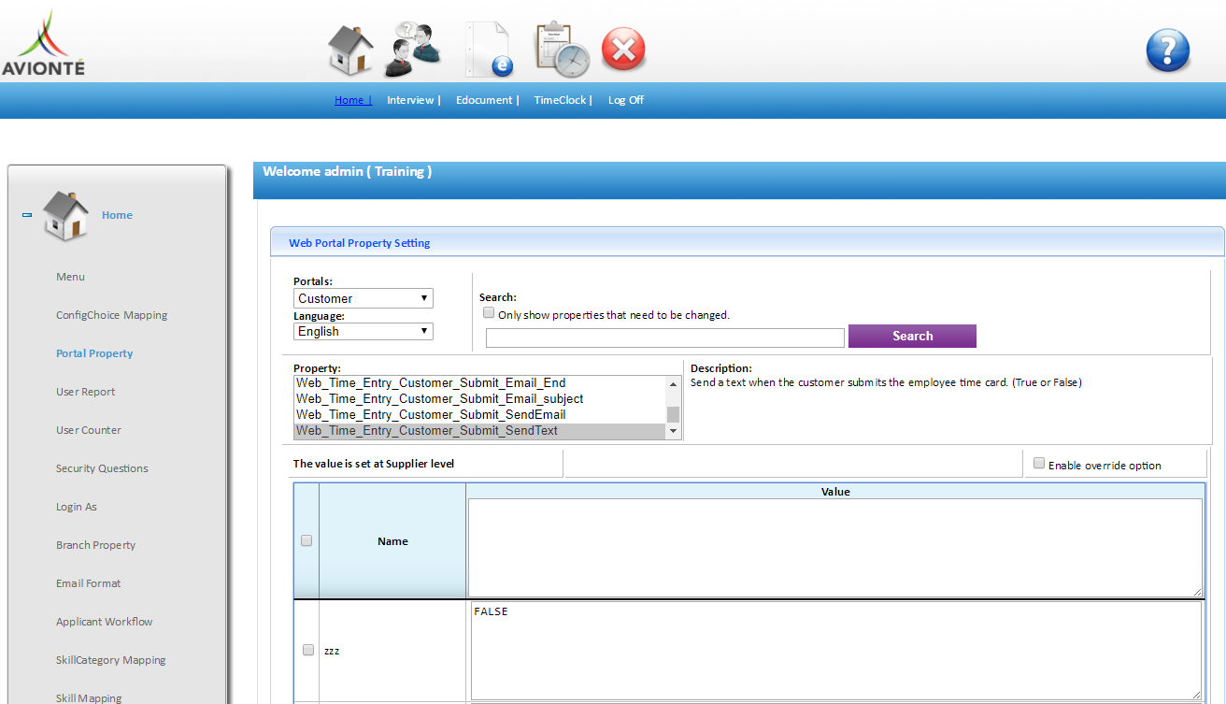1226x704 pixels.
Task: Open Applicant Workflow in sidebar
Action: point(105,622)
